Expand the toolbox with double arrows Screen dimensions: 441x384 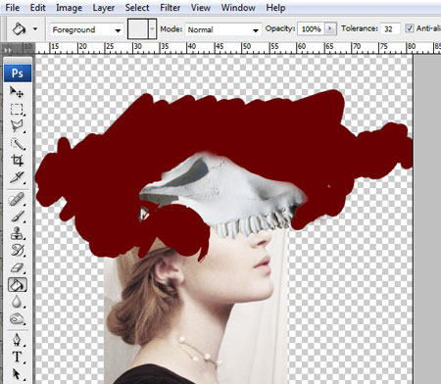pyautogui.click(x=8, y=50)
